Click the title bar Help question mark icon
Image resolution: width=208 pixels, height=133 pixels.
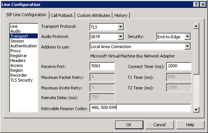coord(195,4)
